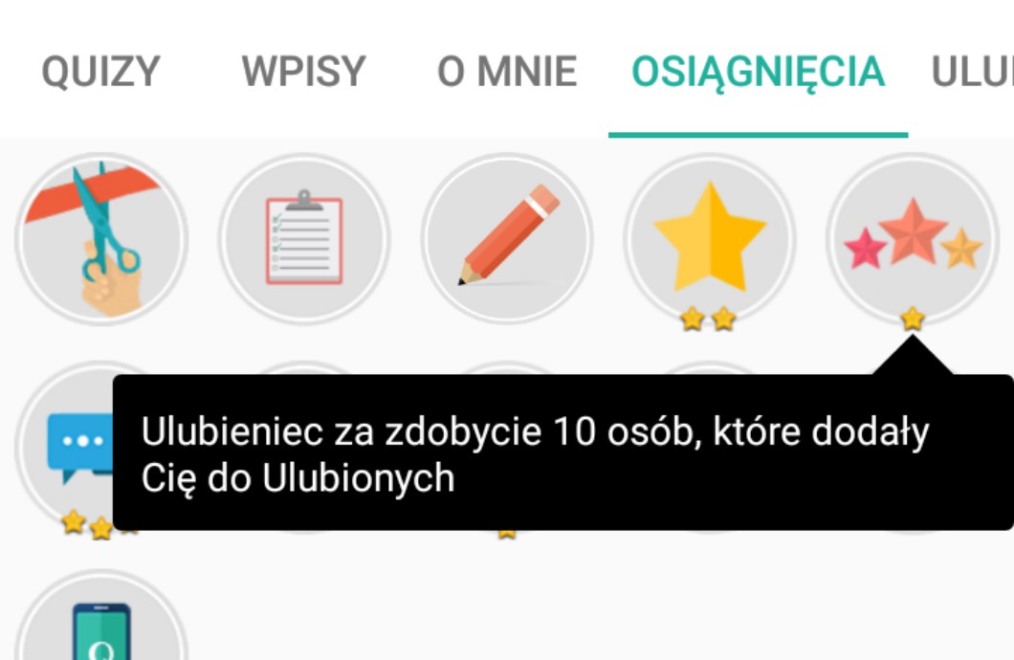Select the O MNIE tab

tap(507, 71)
